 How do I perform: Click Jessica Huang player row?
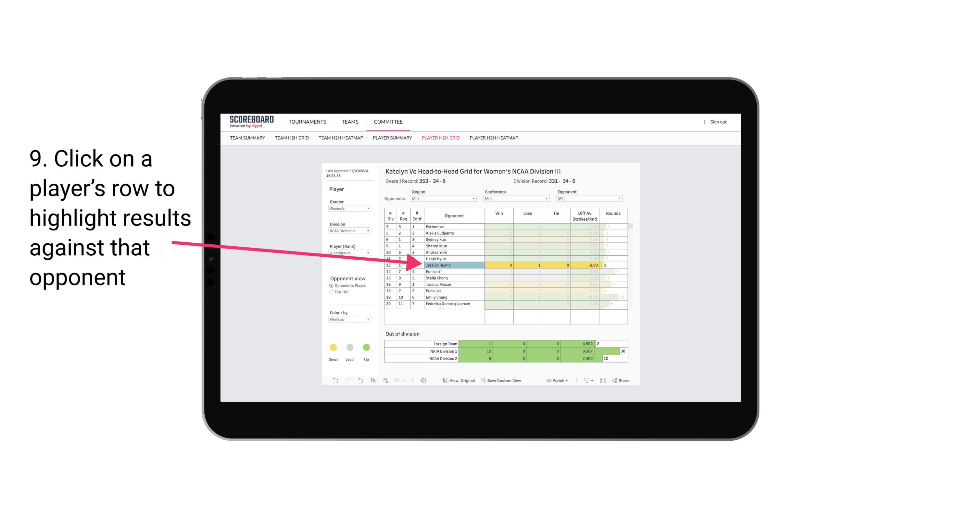click(x=454, y=265)
